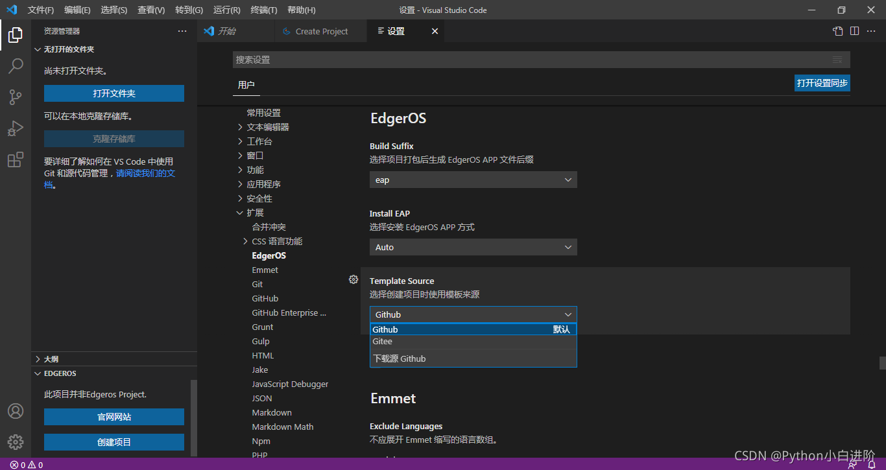The width and height of the screenshot is (886, 470).
Task: Select 常用设置 in settings tree
Action: tap(263, 113)
